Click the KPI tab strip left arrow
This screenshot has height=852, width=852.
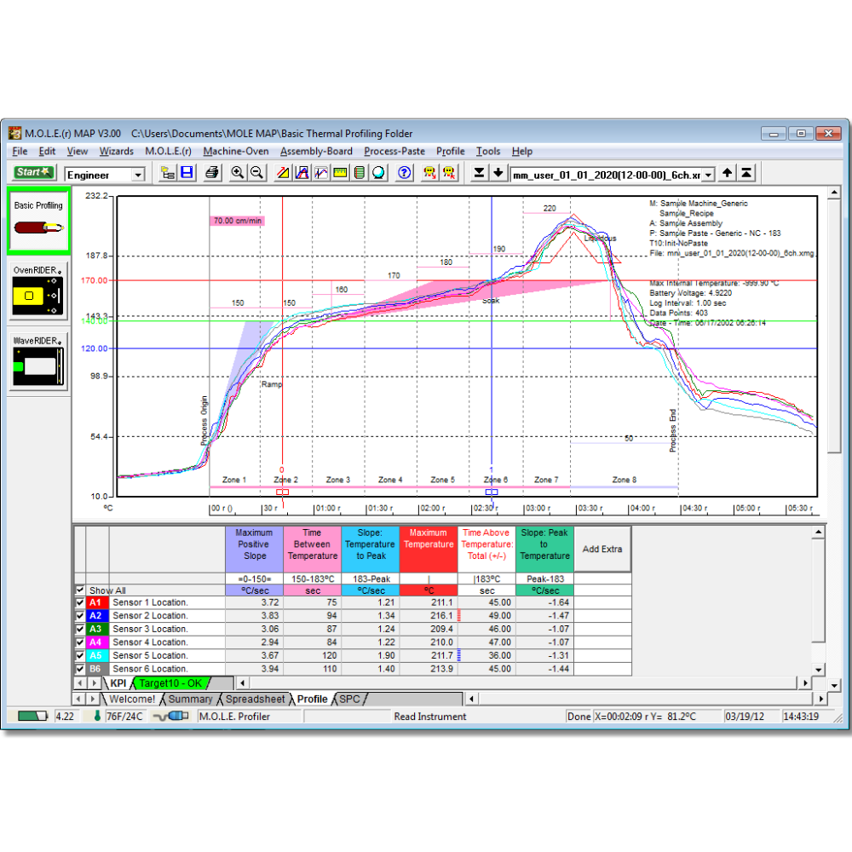click(80, 683)
